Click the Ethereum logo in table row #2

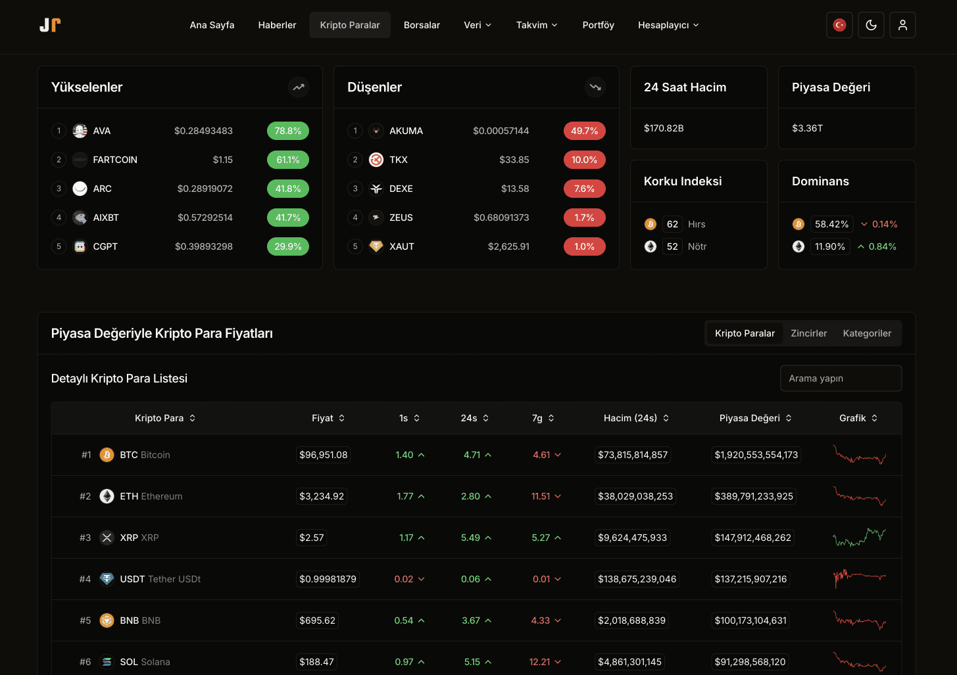pos(107,496)
